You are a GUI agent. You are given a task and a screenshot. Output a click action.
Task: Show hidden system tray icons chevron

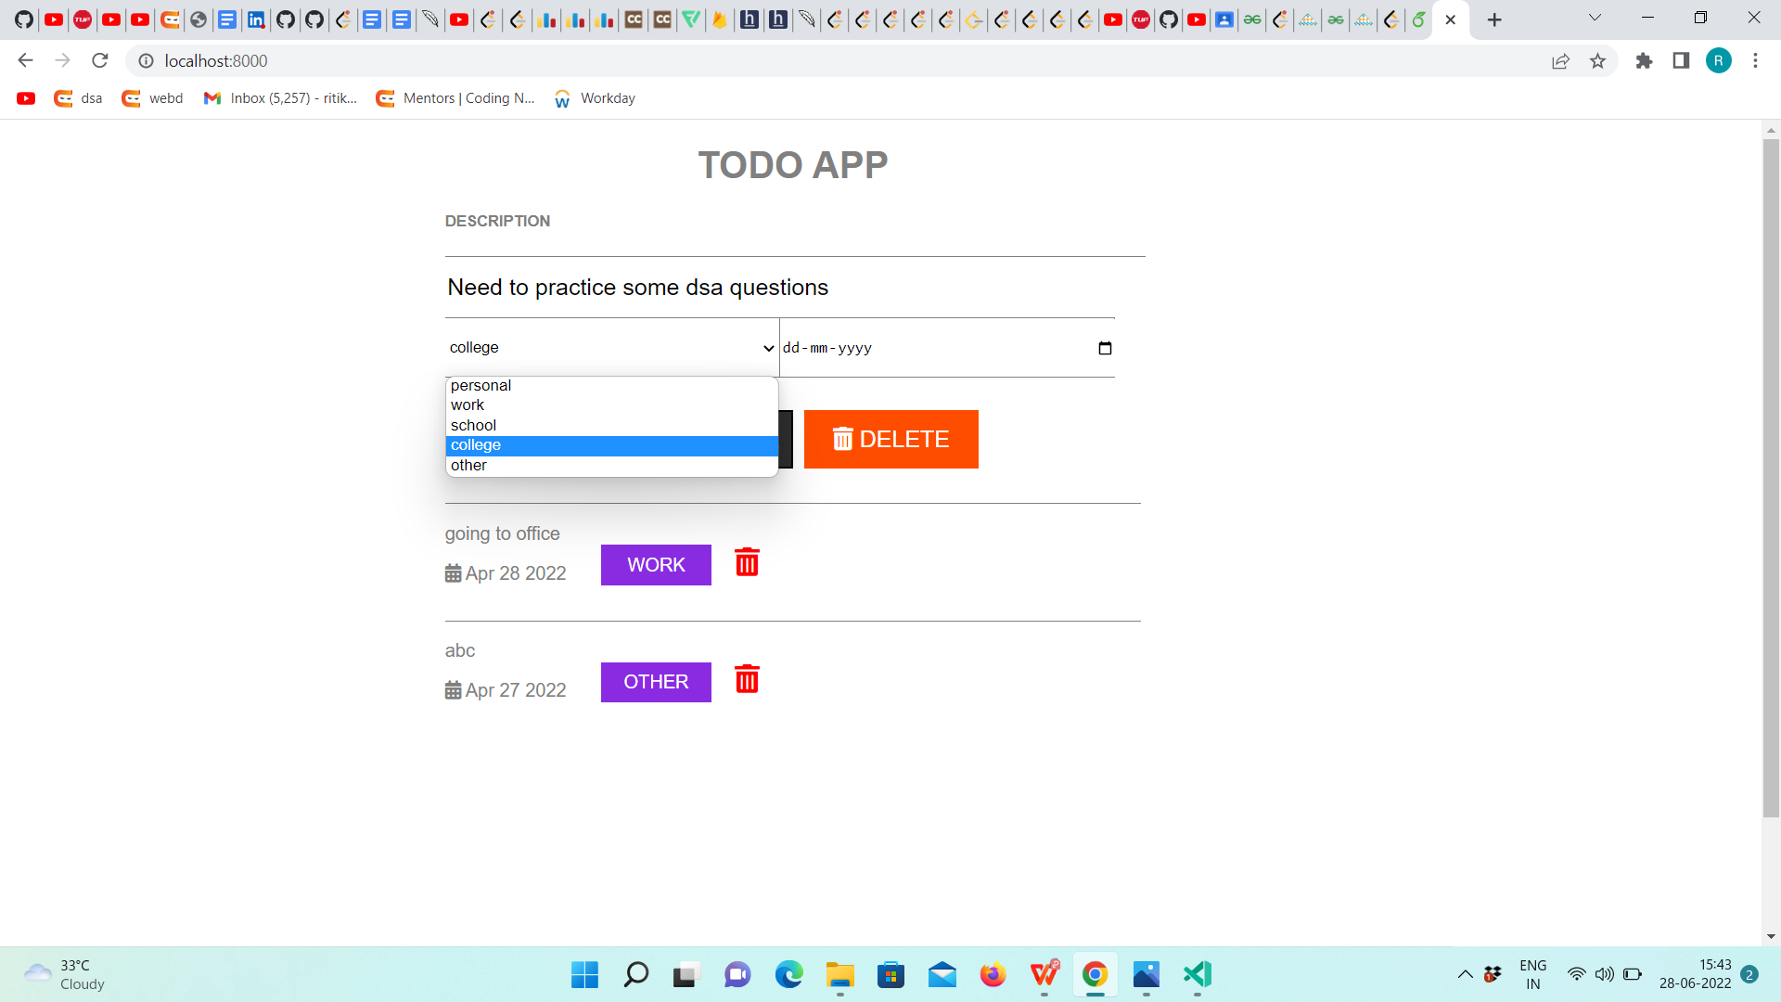(x=1465, y=974)
